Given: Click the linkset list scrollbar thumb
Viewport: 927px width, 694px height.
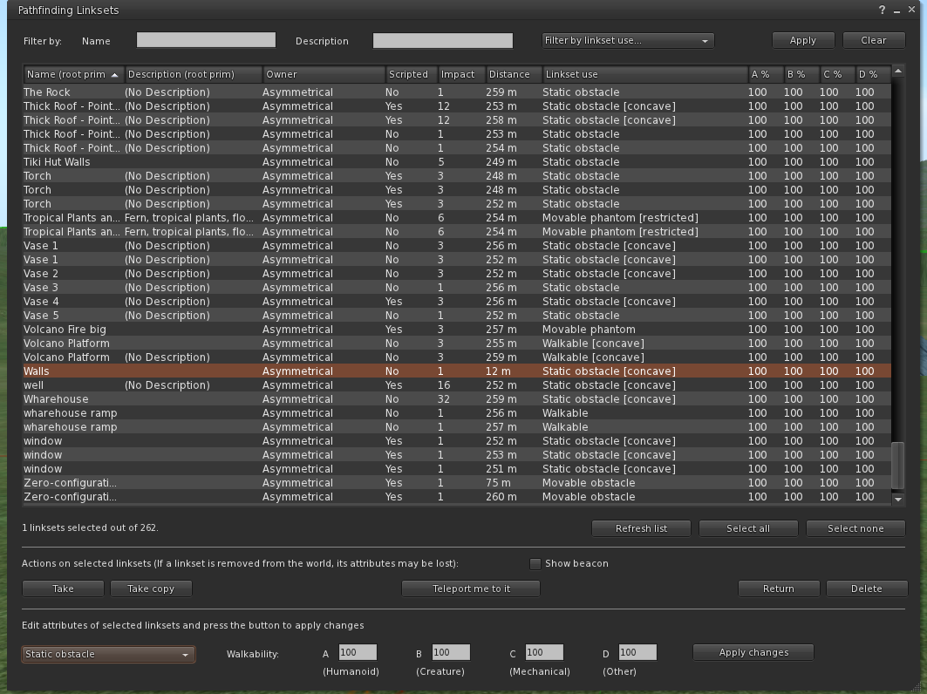Looking at the screenshot, I should click(x=898, y=466).
